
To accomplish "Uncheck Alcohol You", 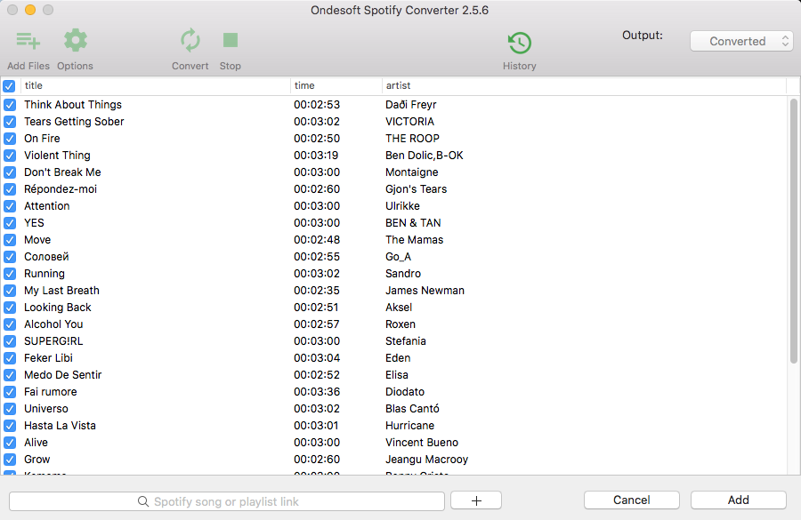I will click(10, 324).
